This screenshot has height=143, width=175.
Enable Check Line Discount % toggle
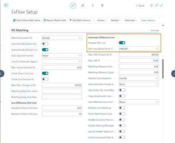(x=45, y=79)
